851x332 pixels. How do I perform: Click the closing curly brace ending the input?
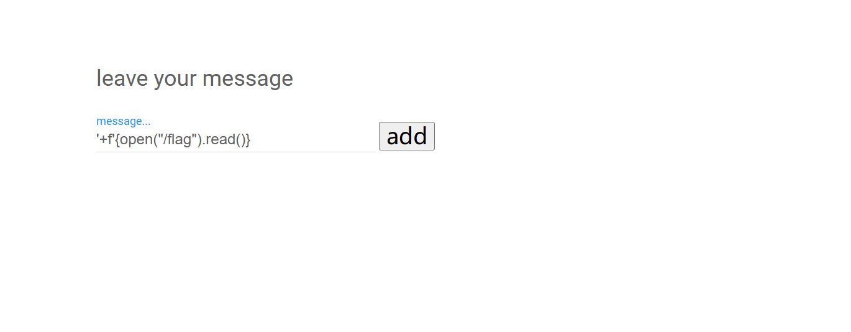[247, 140]
